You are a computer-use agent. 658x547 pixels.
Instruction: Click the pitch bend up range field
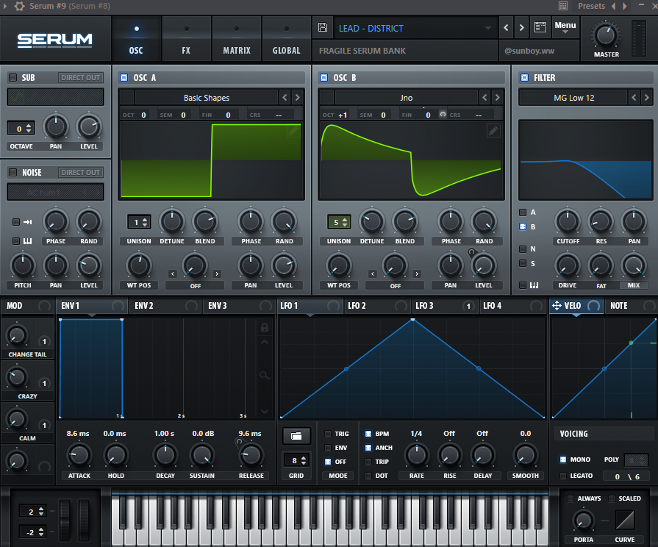click(x=32, y=511)
